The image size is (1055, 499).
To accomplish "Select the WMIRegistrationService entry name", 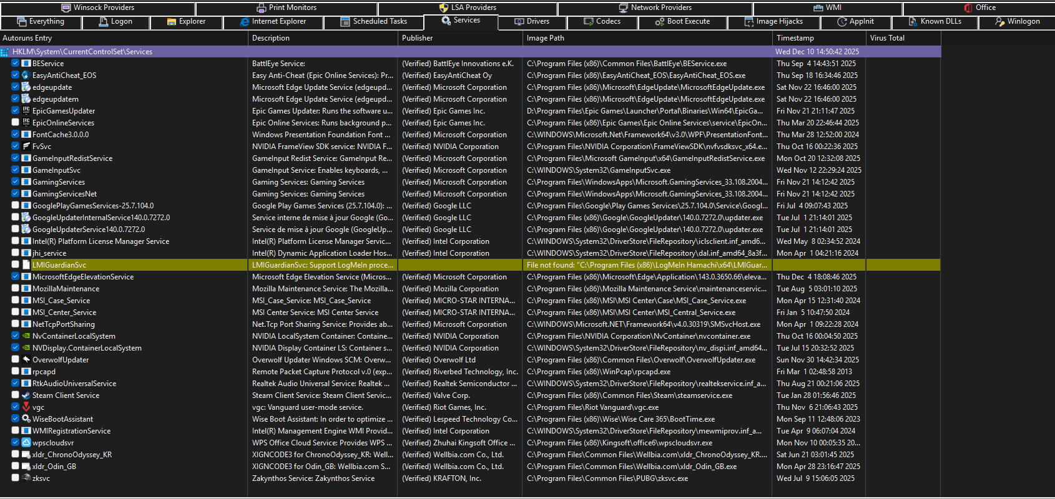I will (x=71, y=431).
